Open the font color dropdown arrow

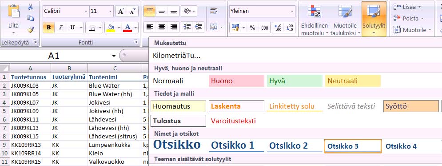click(135, 28)
